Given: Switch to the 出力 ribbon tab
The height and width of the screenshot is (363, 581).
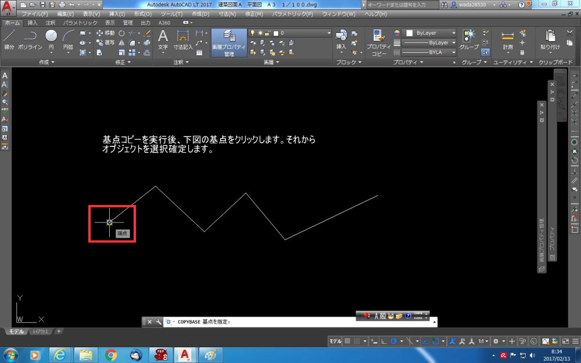Looking at the screenshot, I should pos(146,23).
